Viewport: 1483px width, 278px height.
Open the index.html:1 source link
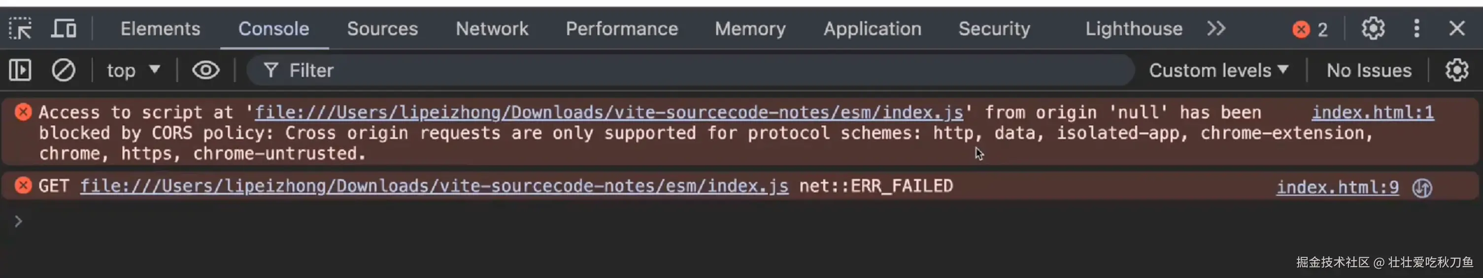coord(1373,112)
